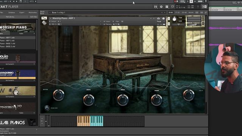Open the Kontakt save/load files menu
242x136 pixels.
[155, 7]
